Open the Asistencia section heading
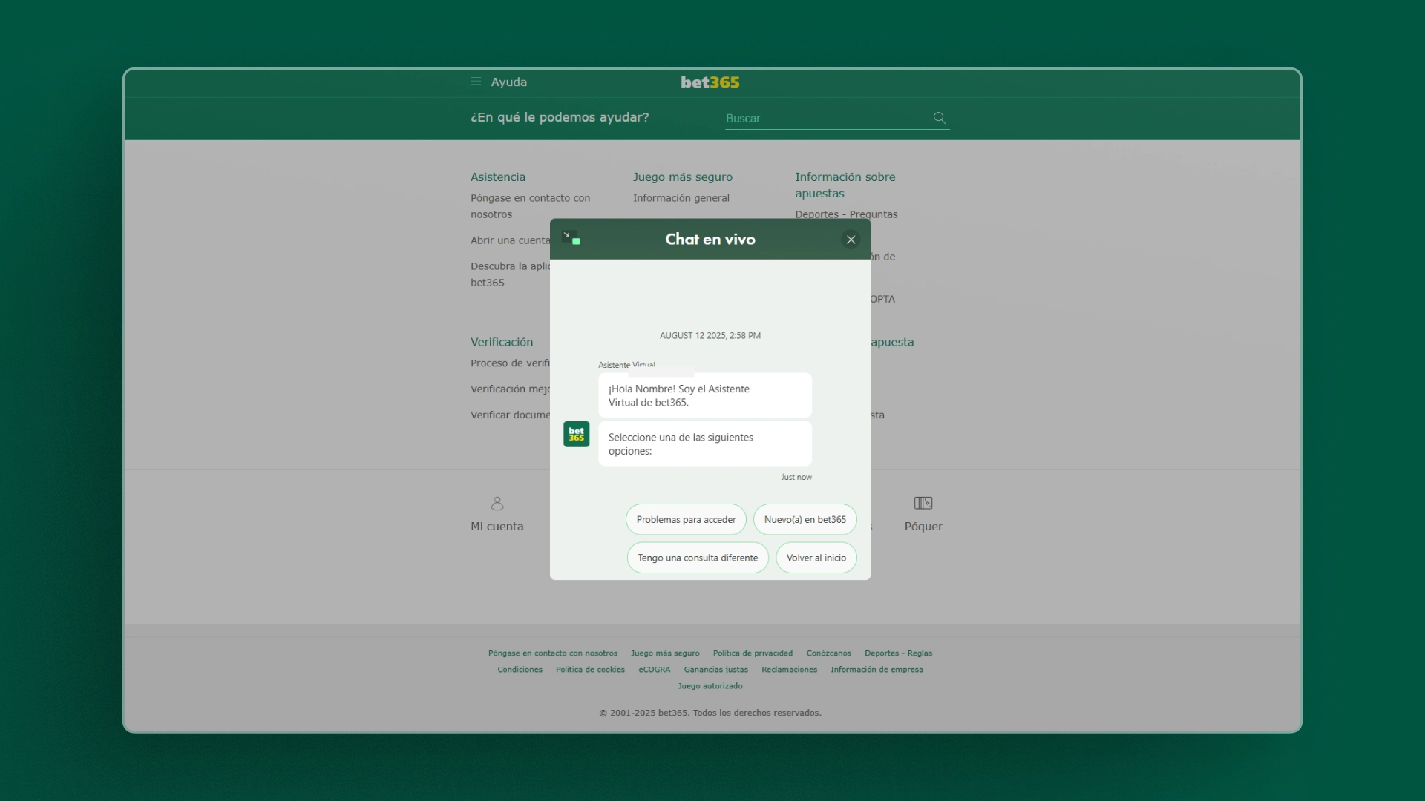 (x=498, y=177)
